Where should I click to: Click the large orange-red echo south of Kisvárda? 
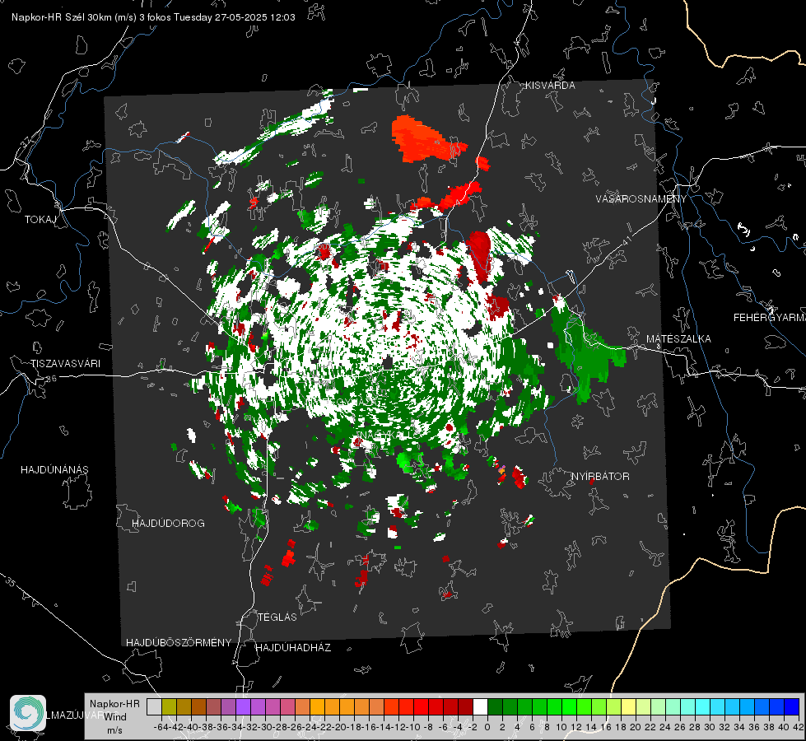tap(425, 139)
